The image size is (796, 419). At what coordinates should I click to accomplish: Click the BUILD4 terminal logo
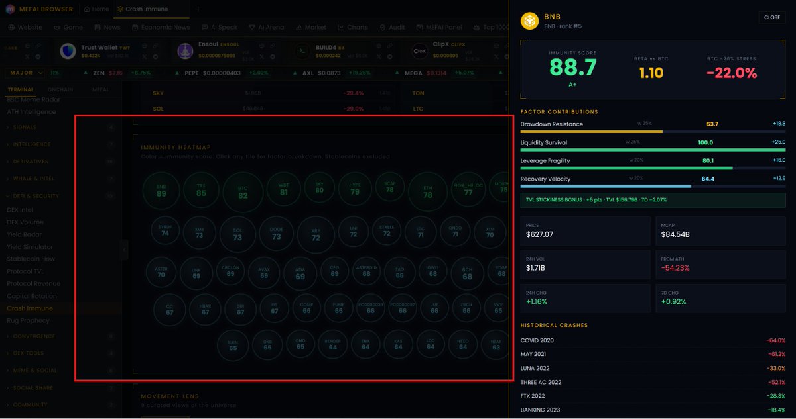click(x=302, y=51)
